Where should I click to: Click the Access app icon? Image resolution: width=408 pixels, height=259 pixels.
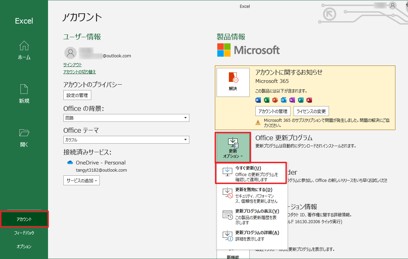(309, 100)
